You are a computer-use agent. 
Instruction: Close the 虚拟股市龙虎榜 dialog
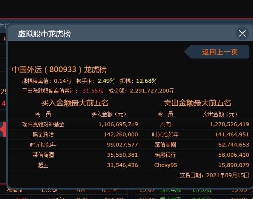point(242,34)
